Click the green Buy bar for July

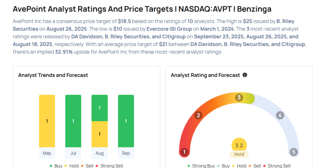click(x=73, y=121)
